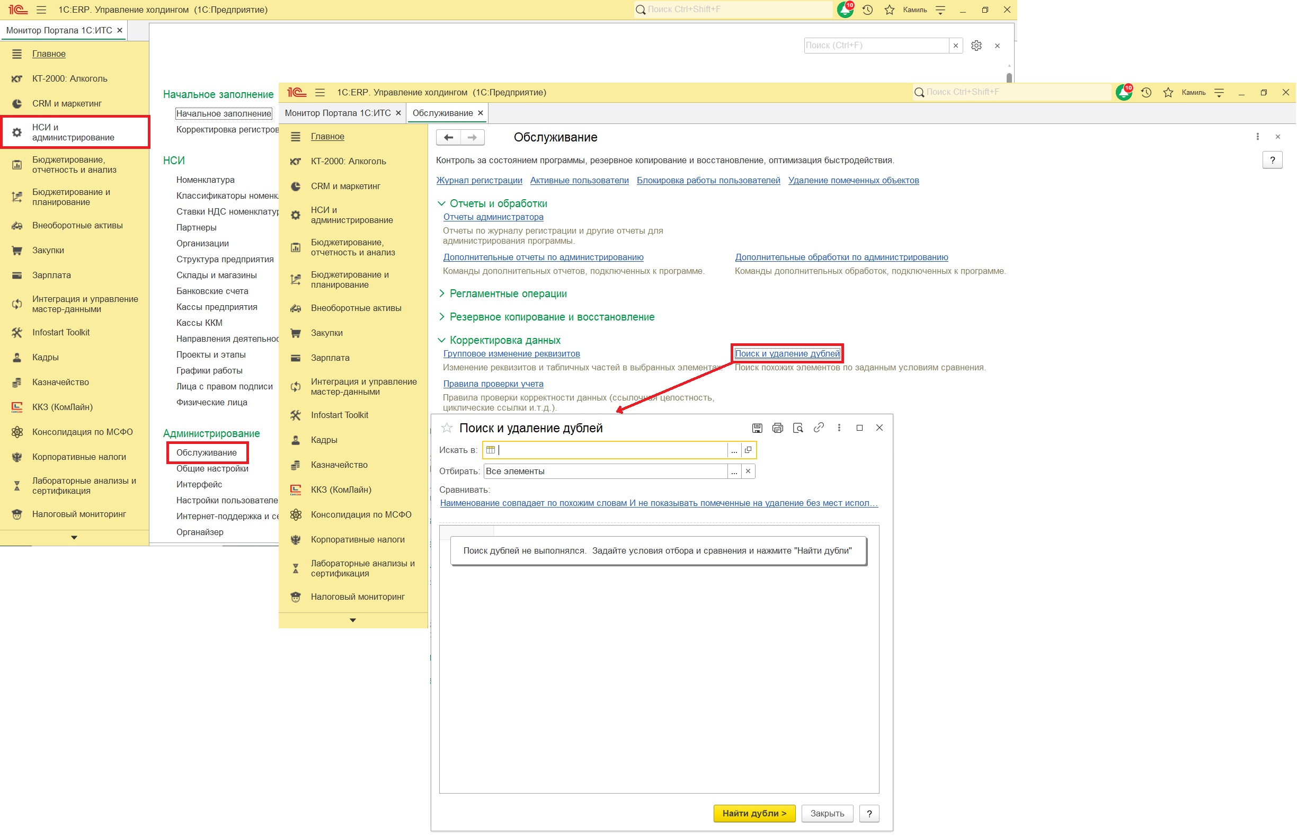Open Поиск и удаление дублей link
The image size is (1297, 836).
(788, 354)
